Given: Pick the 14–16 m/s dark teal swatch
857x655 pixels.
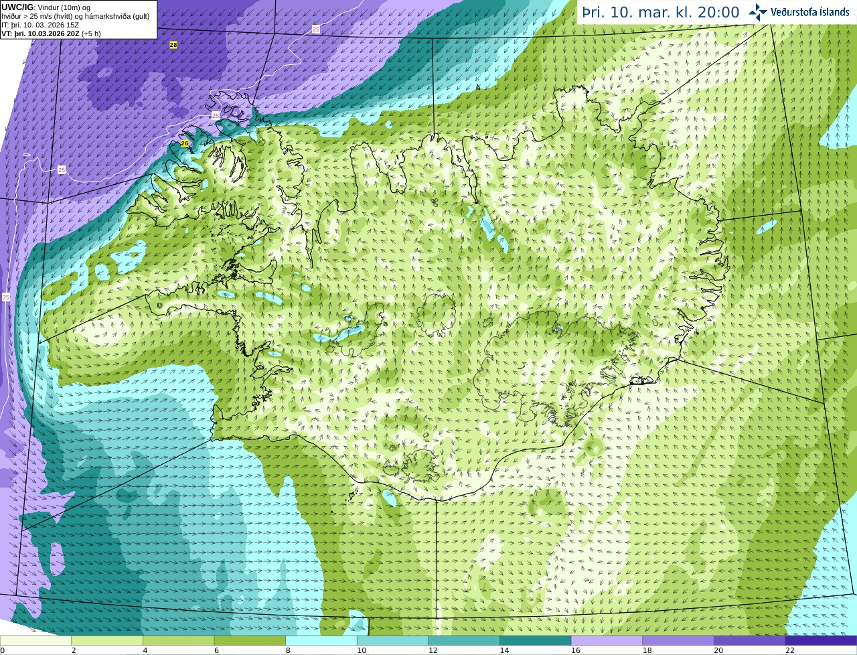Looking at the screenshot, I should [536, 640].
